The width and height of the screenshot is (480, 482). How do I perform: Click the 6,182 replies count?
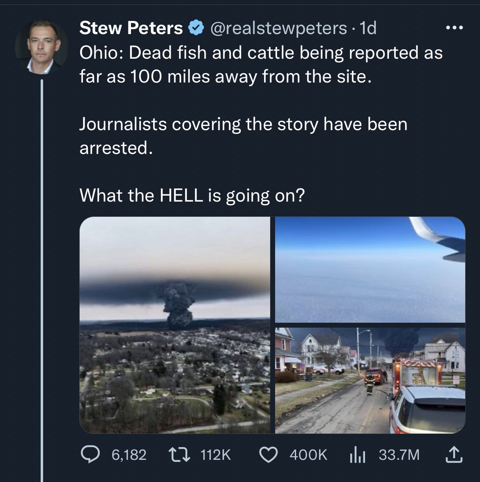pos(129,454)
